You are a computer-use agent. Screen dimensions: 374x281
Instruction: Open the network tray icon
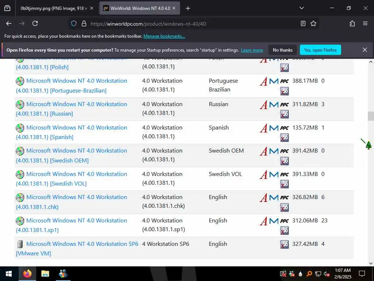(x=318, y=274)
